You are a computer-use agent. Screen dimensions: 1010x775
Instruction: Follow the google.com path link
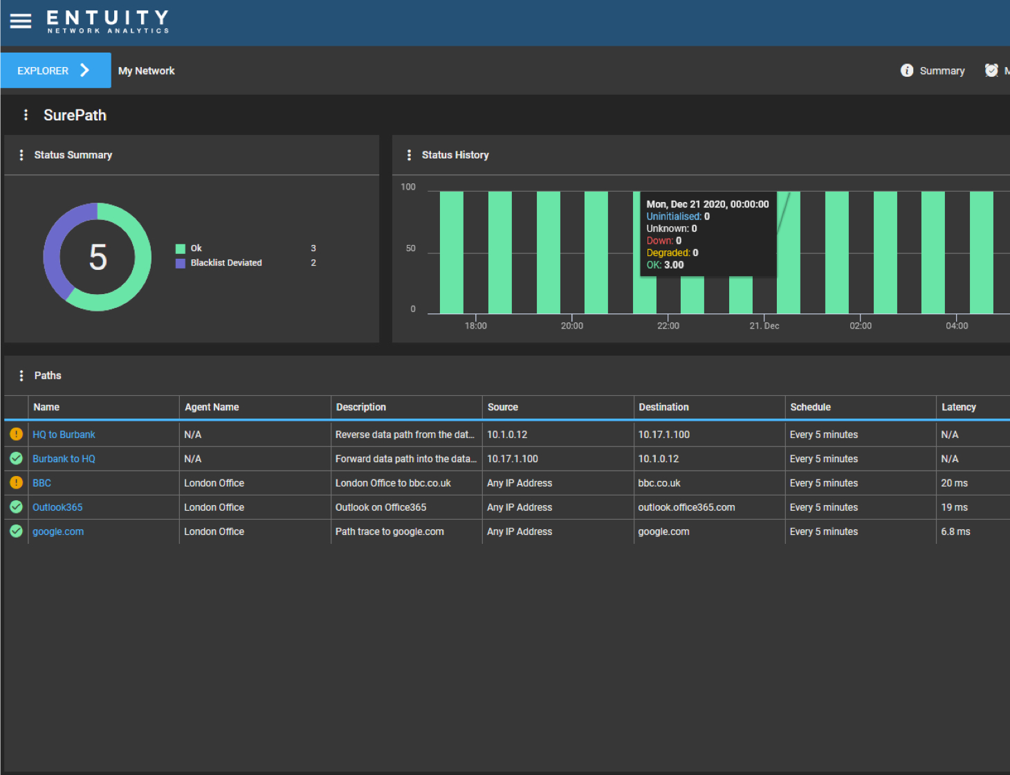(58, 531)
